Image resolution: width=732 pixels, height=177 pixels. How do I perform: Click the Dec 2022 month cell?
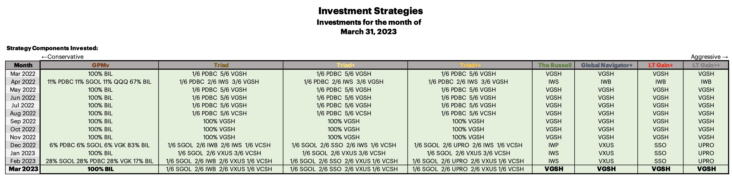[23, 145]
